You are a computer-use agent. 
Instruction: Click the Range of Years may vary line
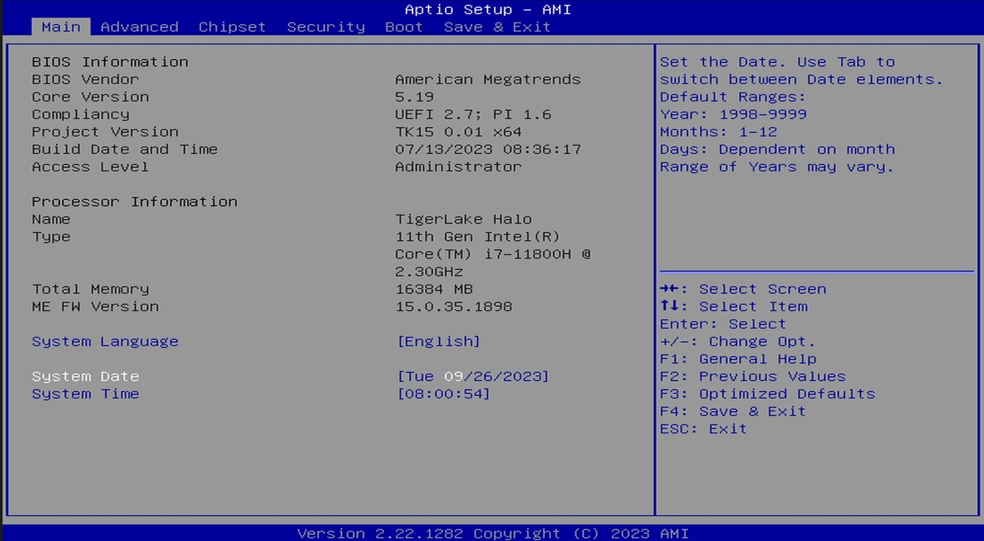click(x=777, y=167)
